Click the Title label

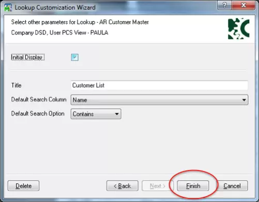17,86
